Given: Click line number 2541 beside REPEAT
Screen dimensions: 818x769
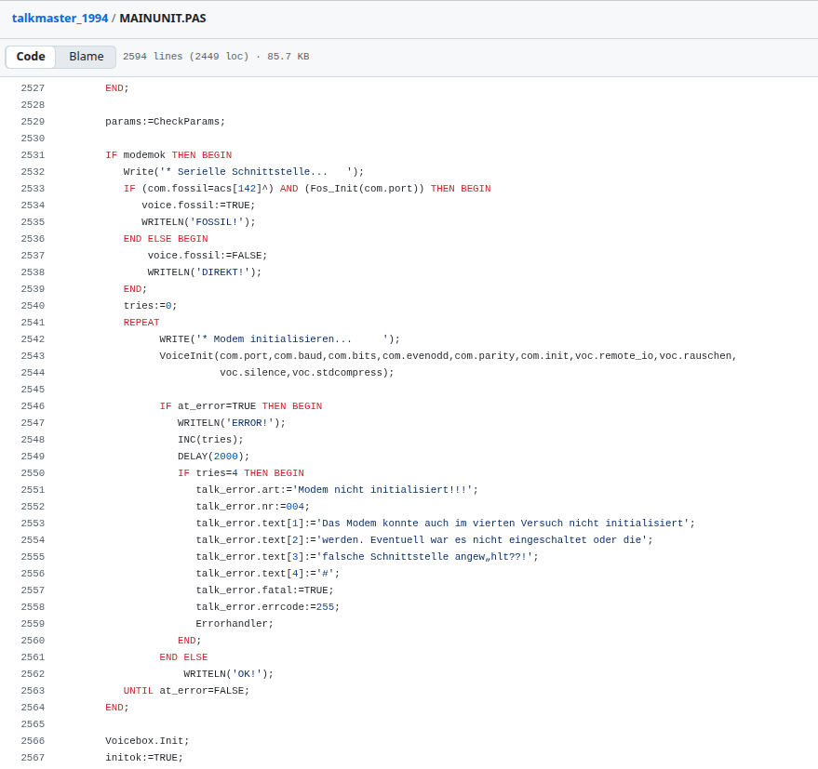Looking at the screenshot, I should click(33, 323).
